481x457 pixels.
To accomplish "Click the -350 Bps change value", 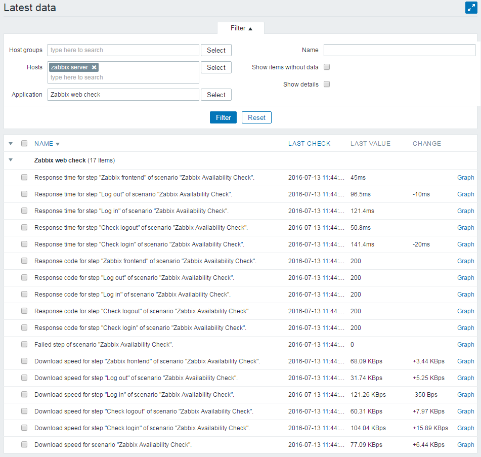I will coord(425,395).
